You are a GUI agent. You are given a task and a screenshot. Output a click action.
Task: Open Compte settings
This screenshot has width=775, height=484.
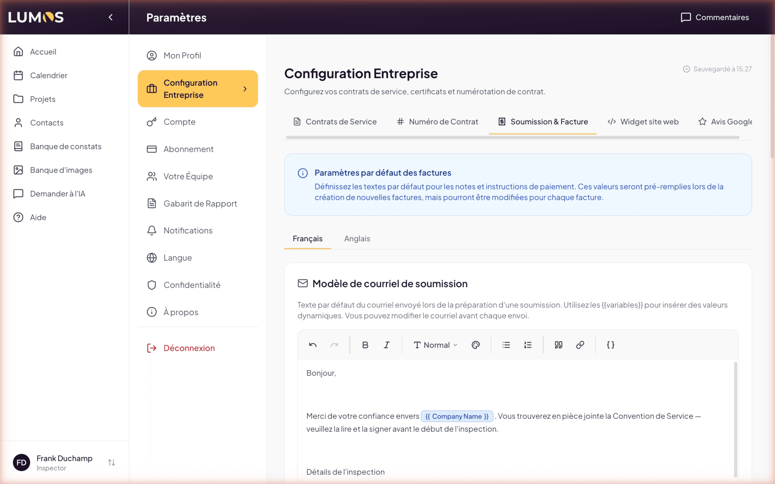[198, 122]
